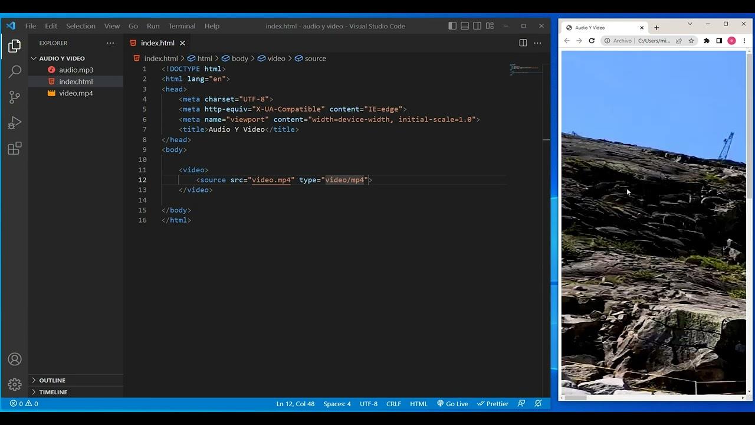This screenshot has height=425, width=755.
Task: Reload the page in the browser
Action: click(592, 41)
